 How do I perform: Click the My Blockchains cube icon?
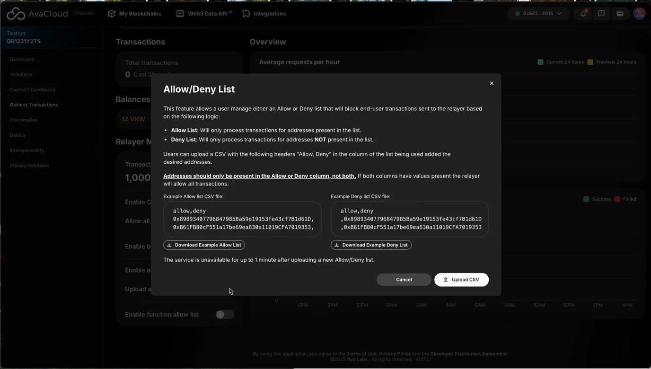click(112, 14)
